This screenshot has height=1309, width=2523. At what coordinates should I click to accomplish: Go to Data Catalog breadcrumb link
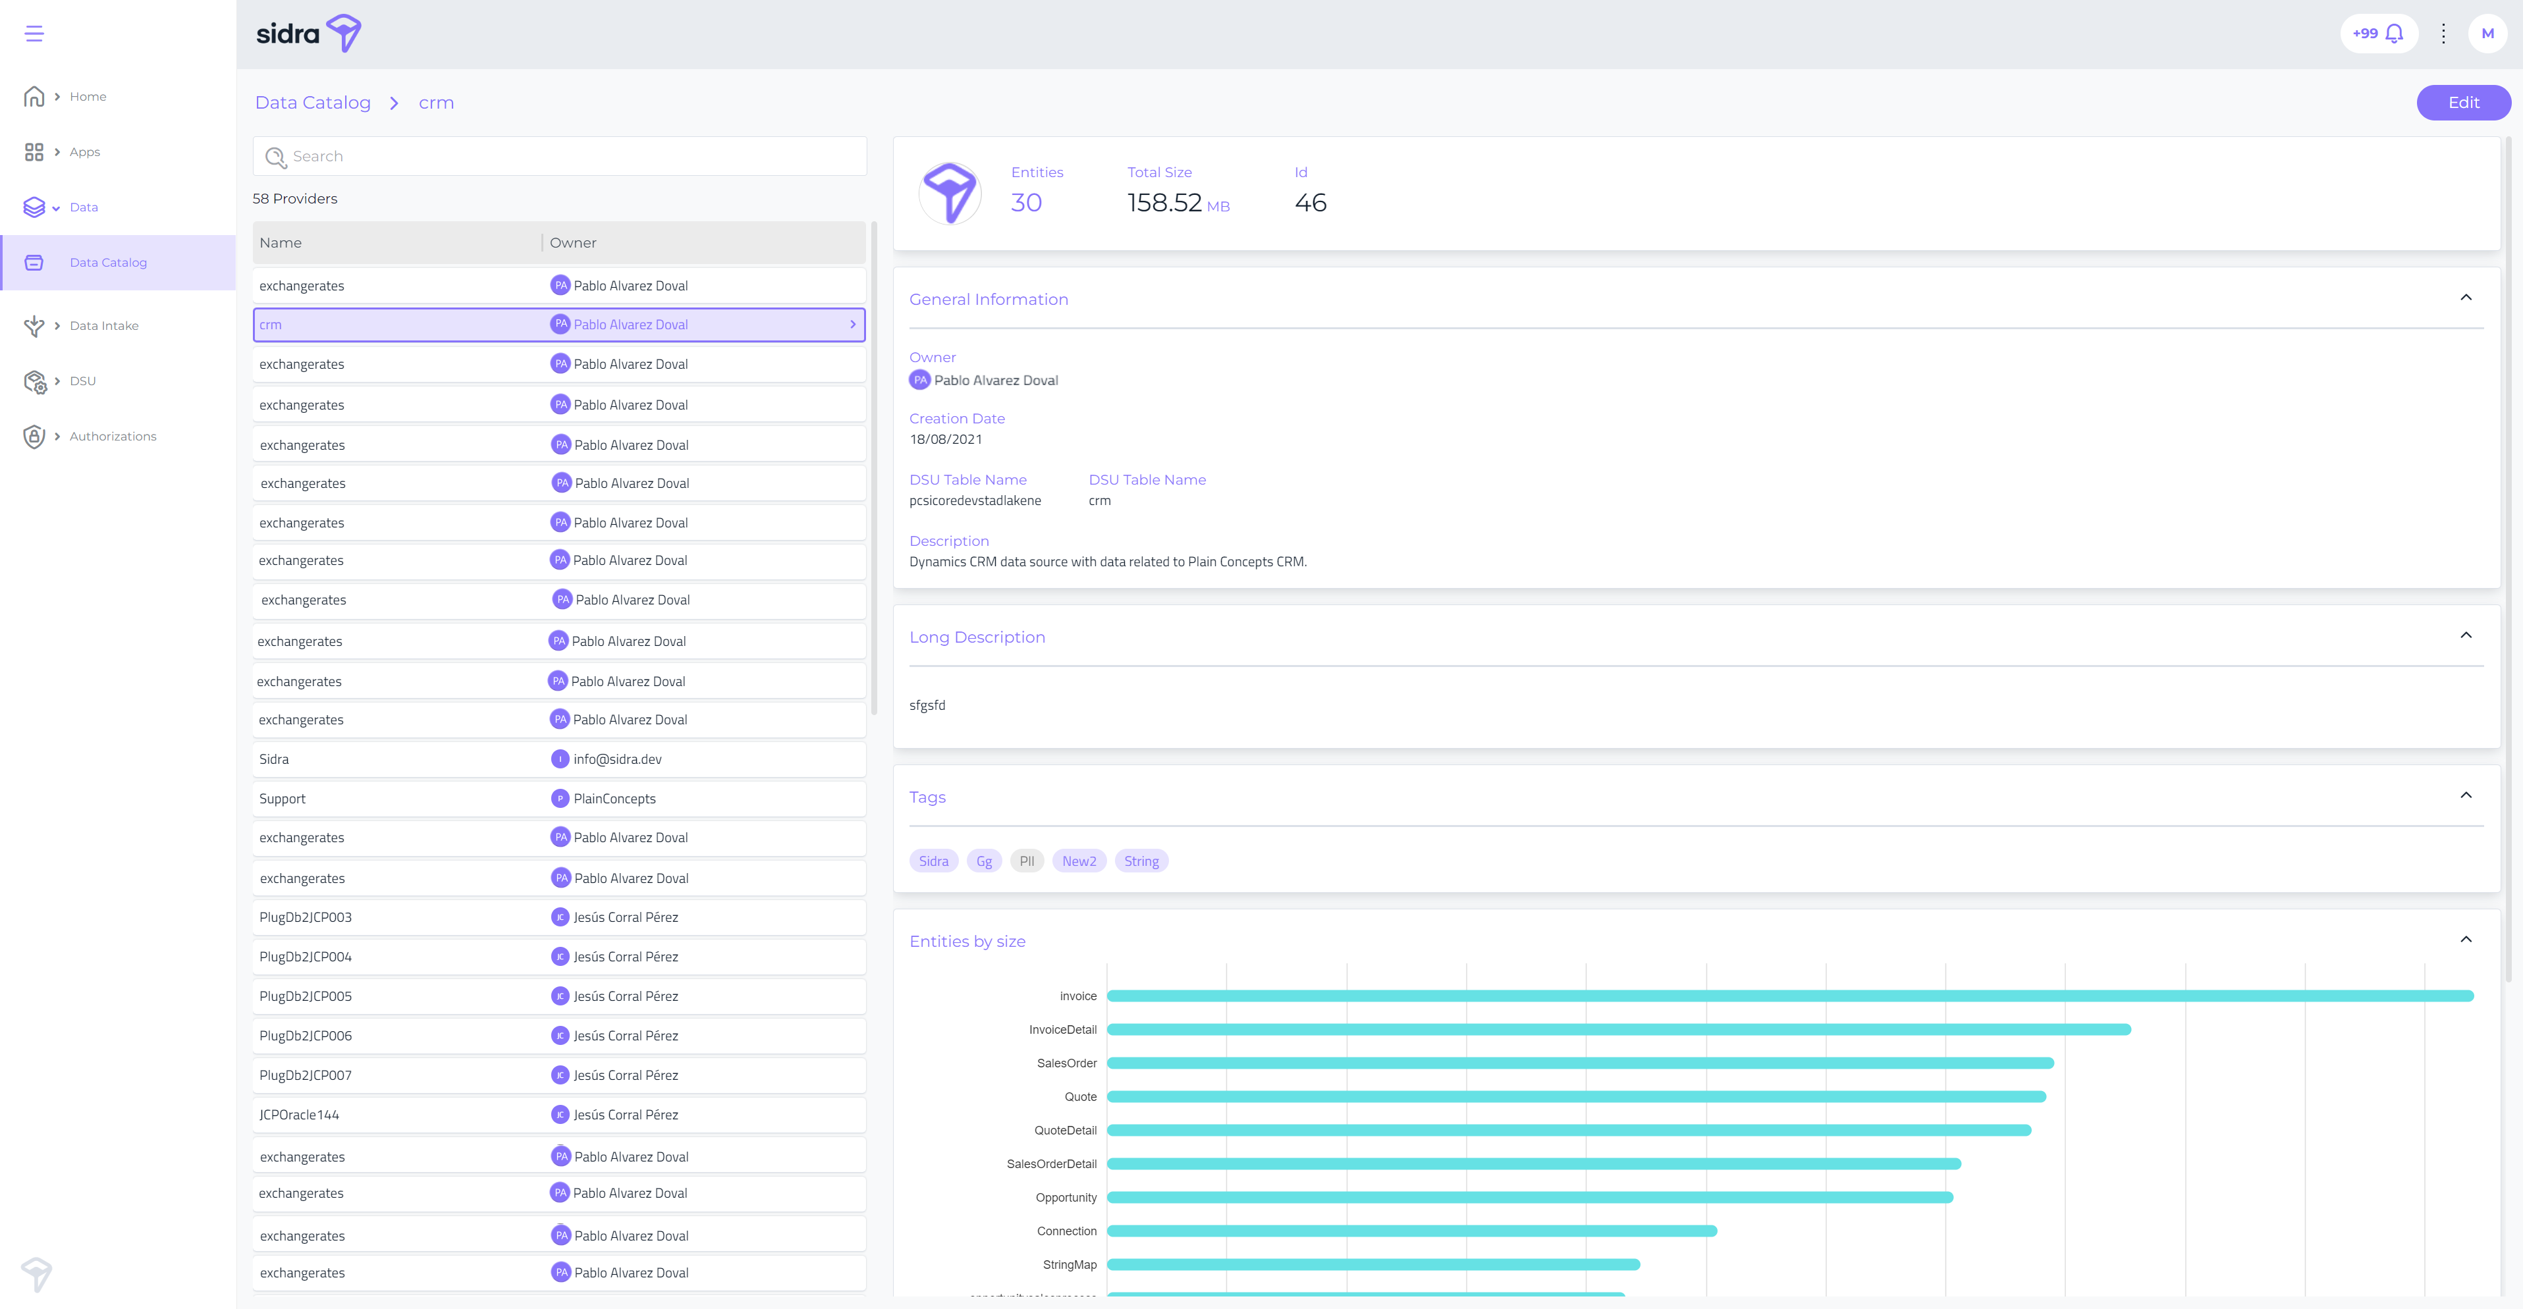pos(312,103)
